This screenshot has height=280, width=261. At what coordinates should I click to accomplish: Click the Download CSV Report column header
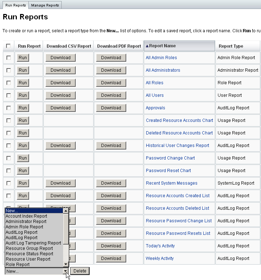69,46
